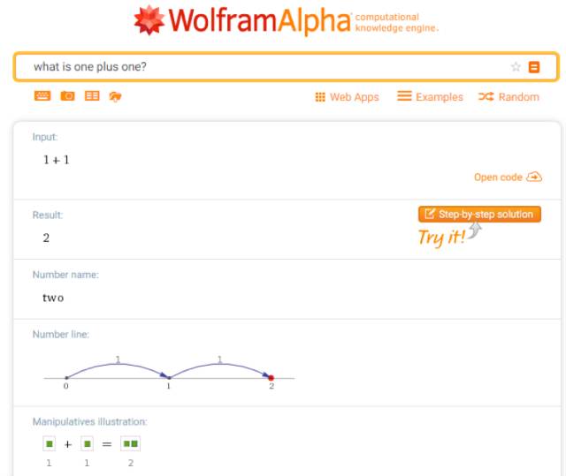566x476 pixels.
Task: Click the input expression 1 + 1
Action: (57, 160)
